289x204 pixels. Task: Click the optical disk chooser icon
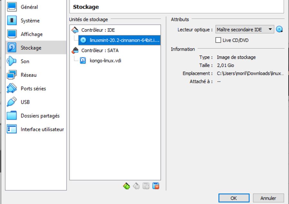(279, 30)
